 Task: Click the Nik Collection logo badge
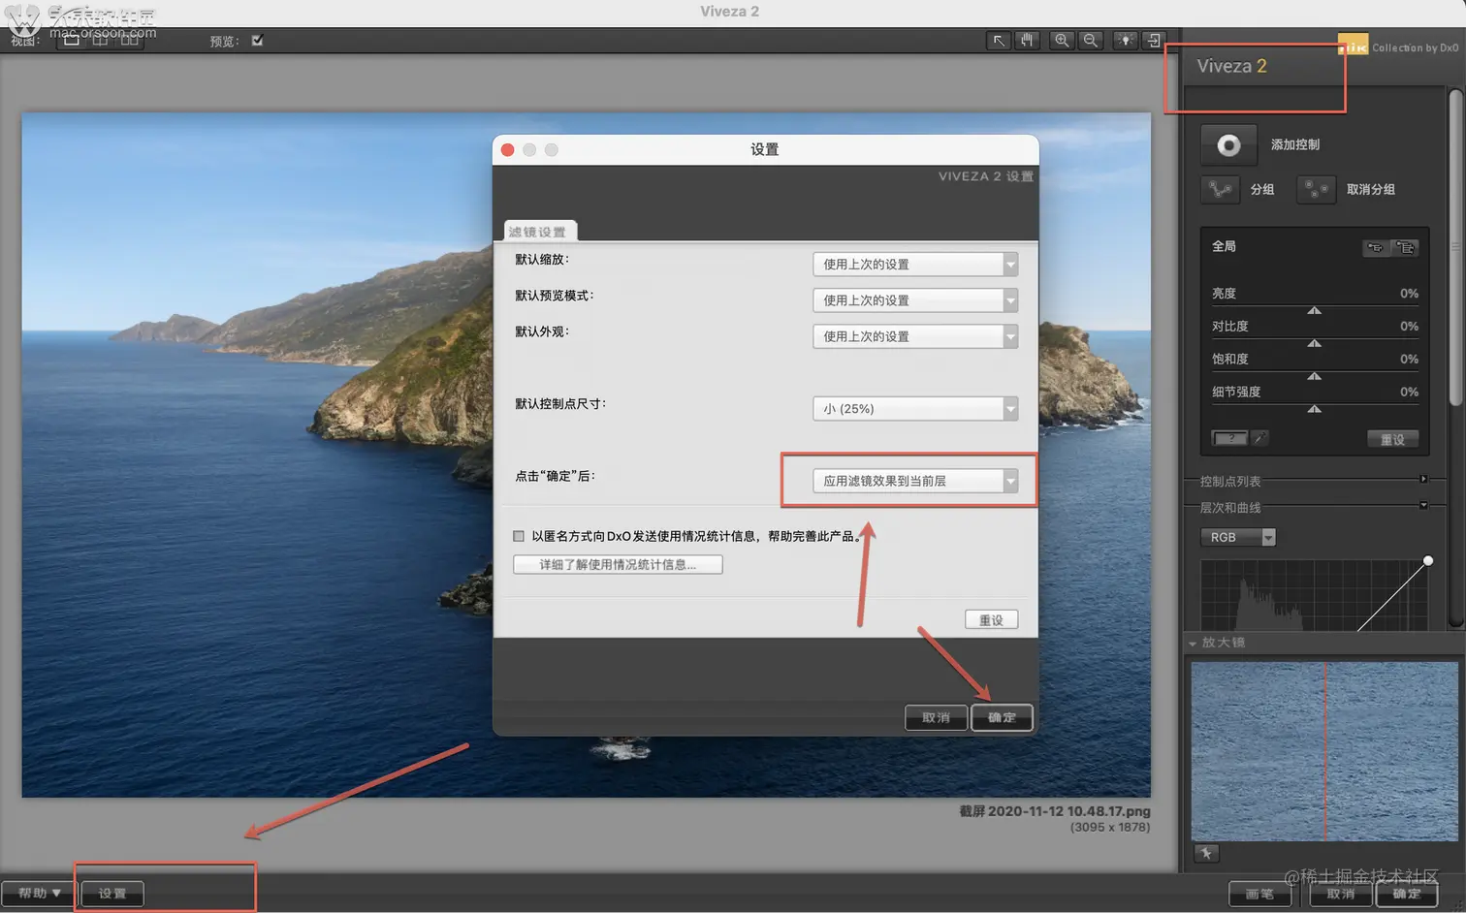(x=1354, y=45)
